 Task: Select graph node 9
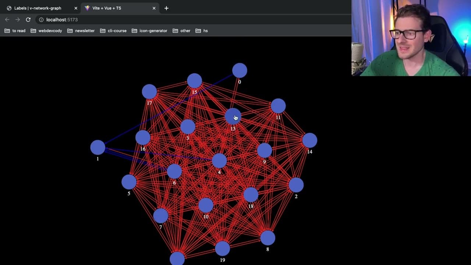tap(264, 150)
